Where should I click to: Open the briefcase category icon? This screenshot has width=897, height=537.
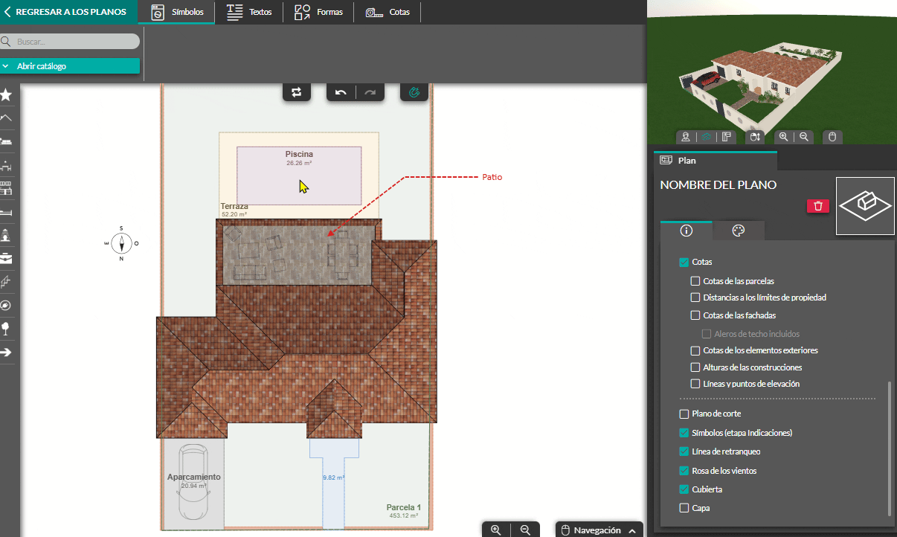point(6,259)
